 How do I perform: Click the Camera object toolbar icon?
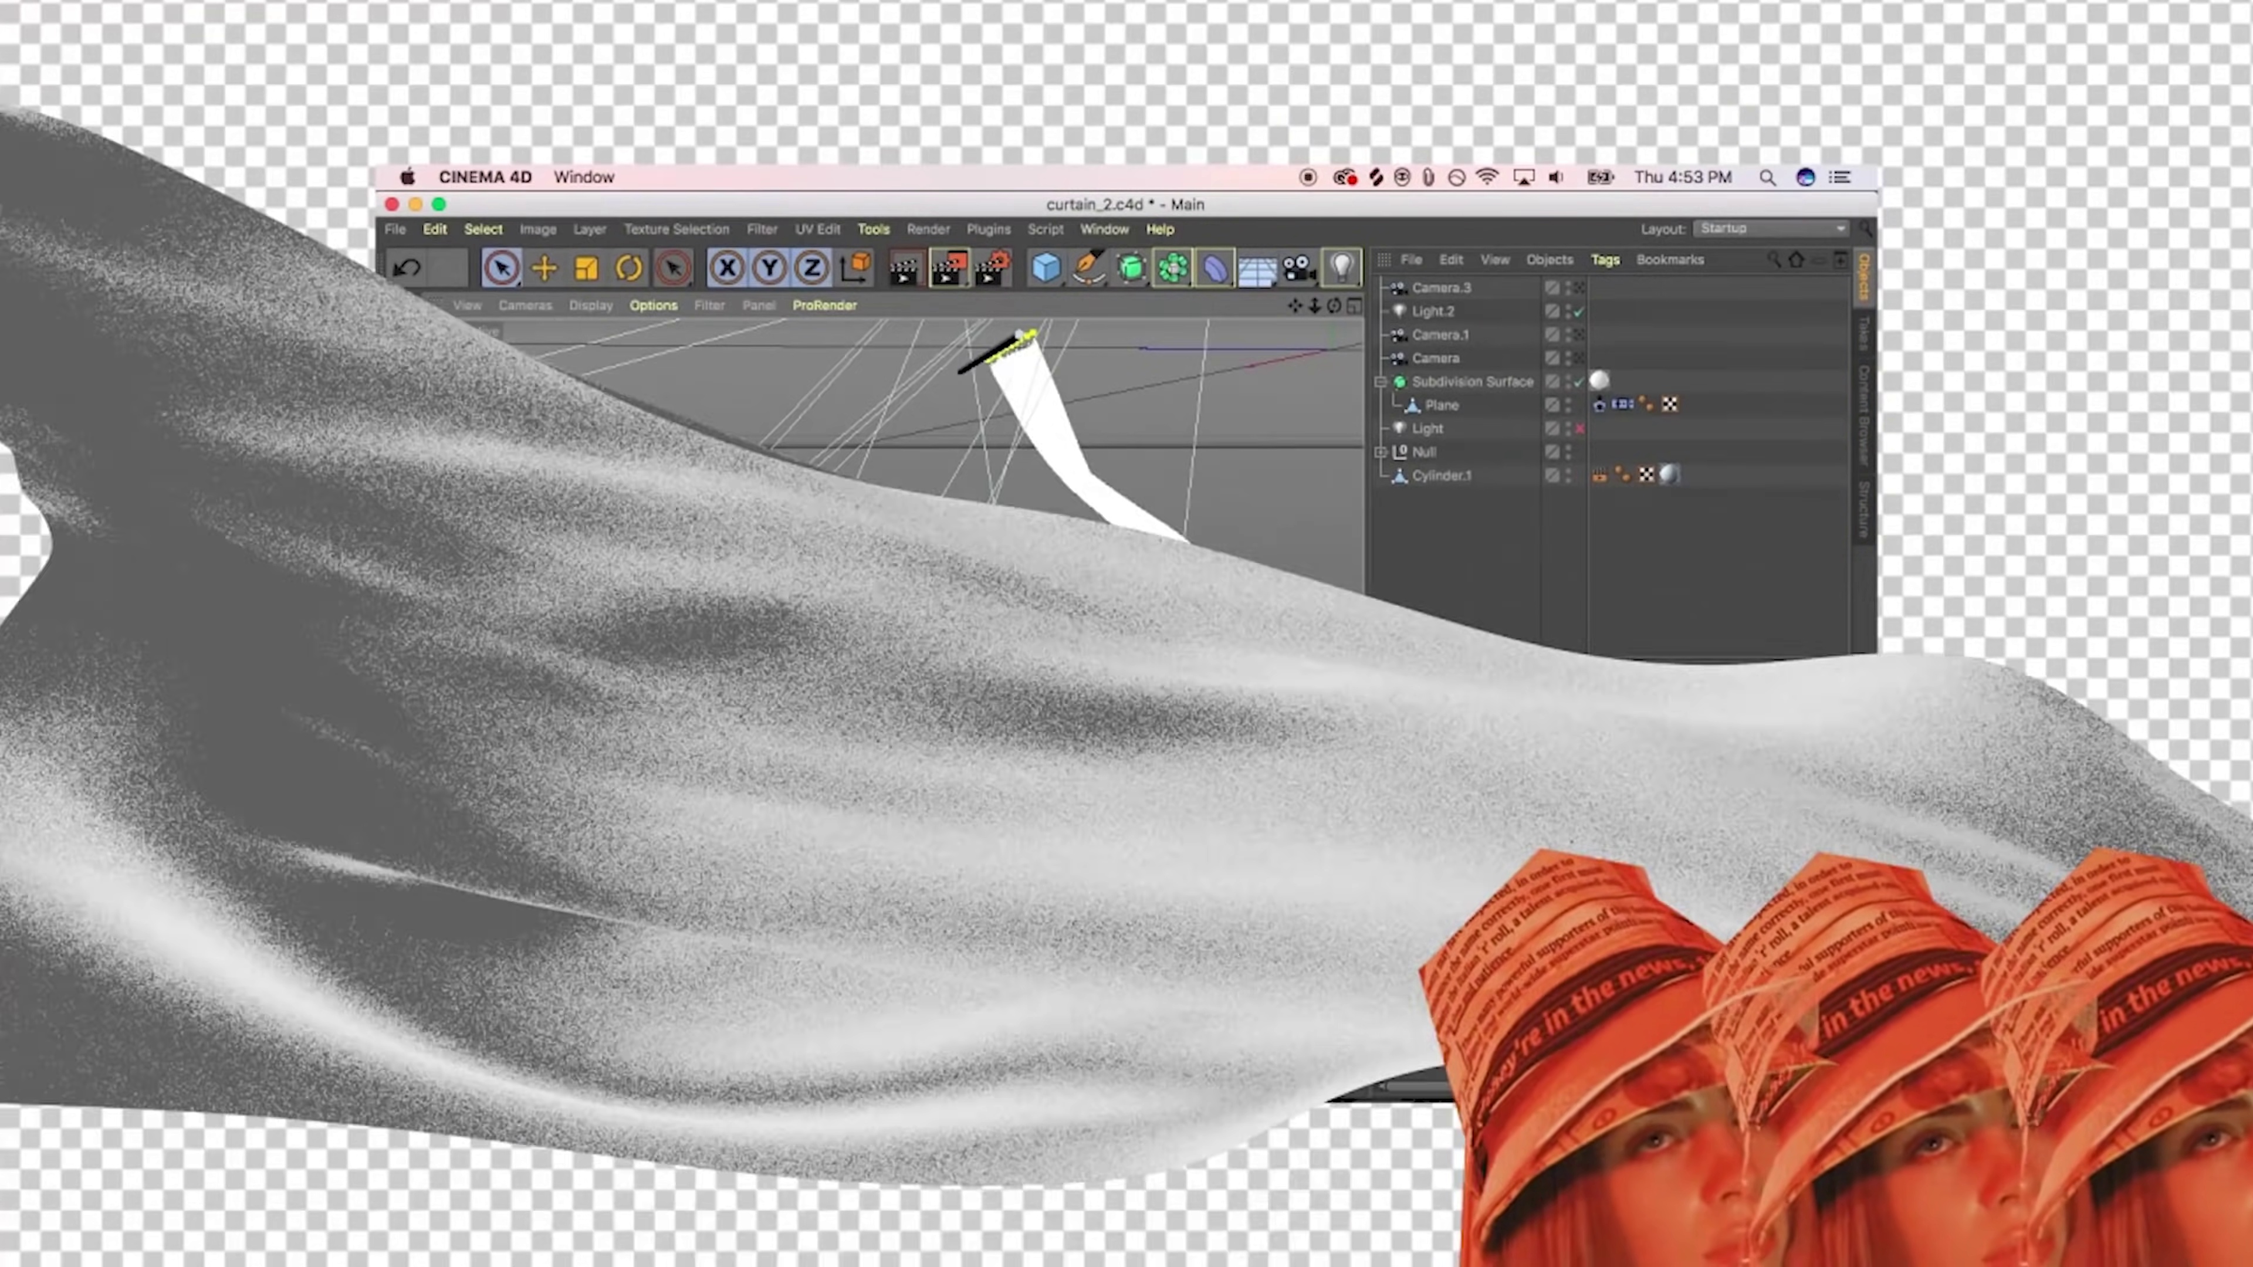click(x=1299, y=269)
